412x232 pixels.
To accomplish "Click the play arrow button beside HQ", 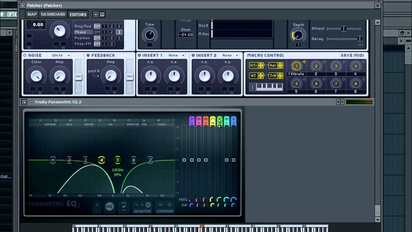I will tap(97, 205).
